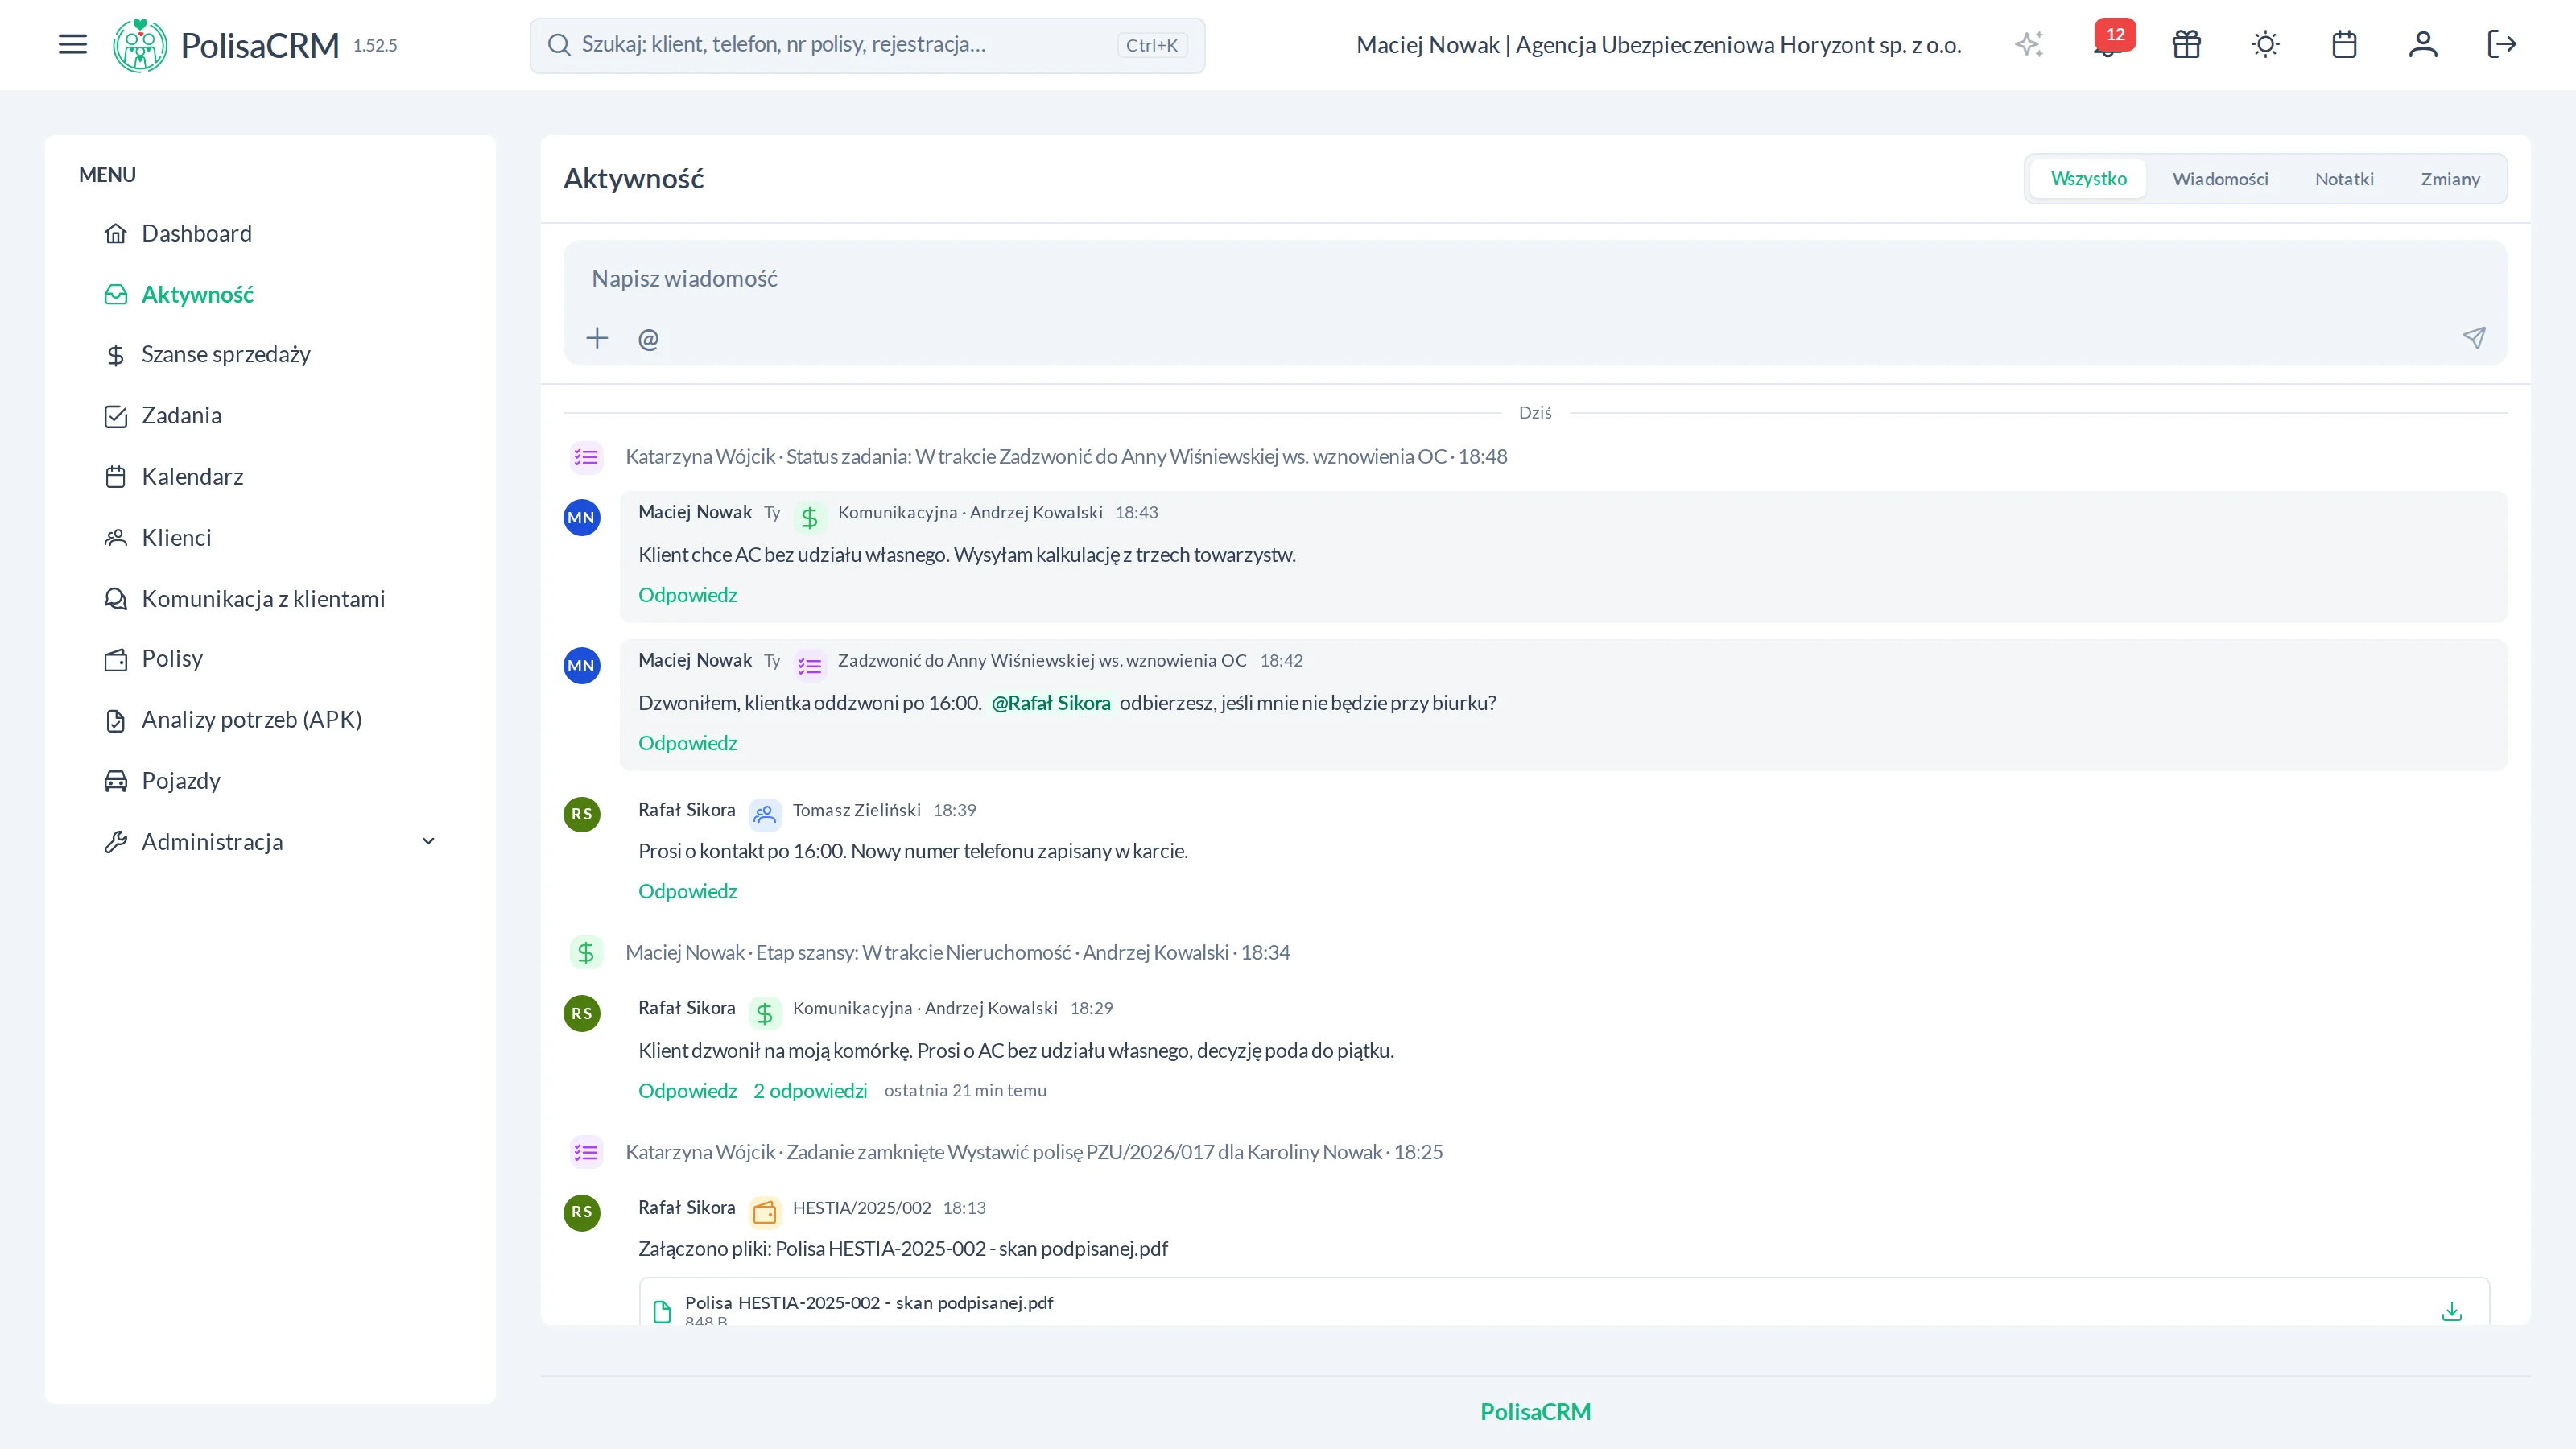2576x1449 pixels.
Task: Click the PolisaCRM logo
Action: [x=226, y=45]
